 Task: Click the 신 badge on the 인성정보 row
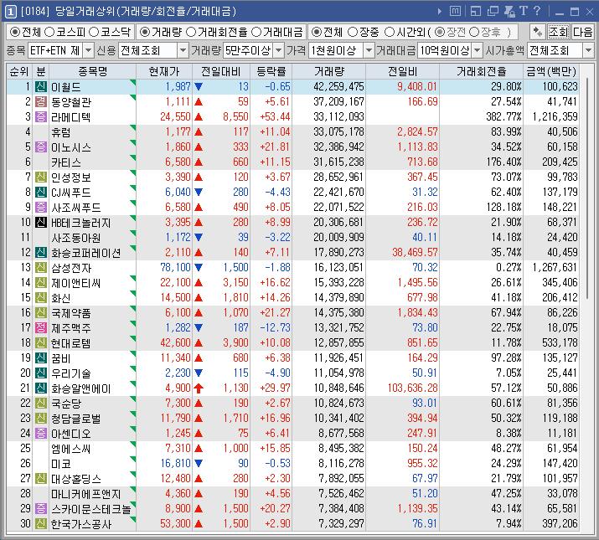tap(41, 177)
